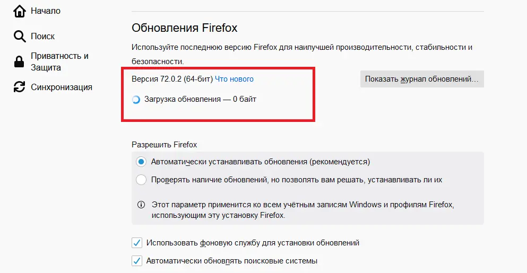Click Показать журнал обновлений button

click(x=422, y=79)
